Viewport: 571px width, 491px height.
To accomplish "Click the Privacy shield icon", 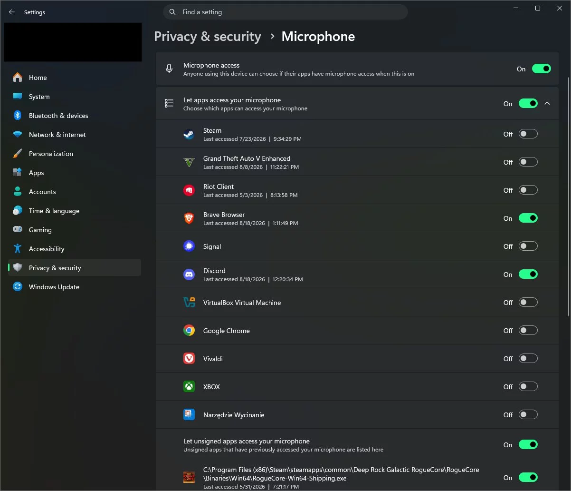I will [18, 268].
